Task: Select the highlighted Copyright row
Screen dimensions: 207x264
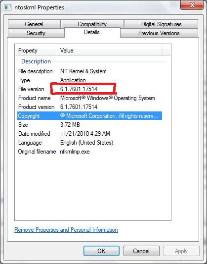Action: tap(89, 116)
